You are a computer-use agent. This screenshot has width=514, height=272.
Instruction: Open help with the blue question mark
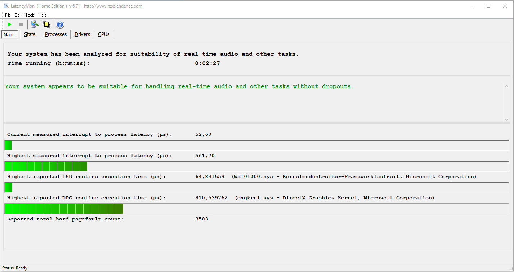click(x=60, y=24)
